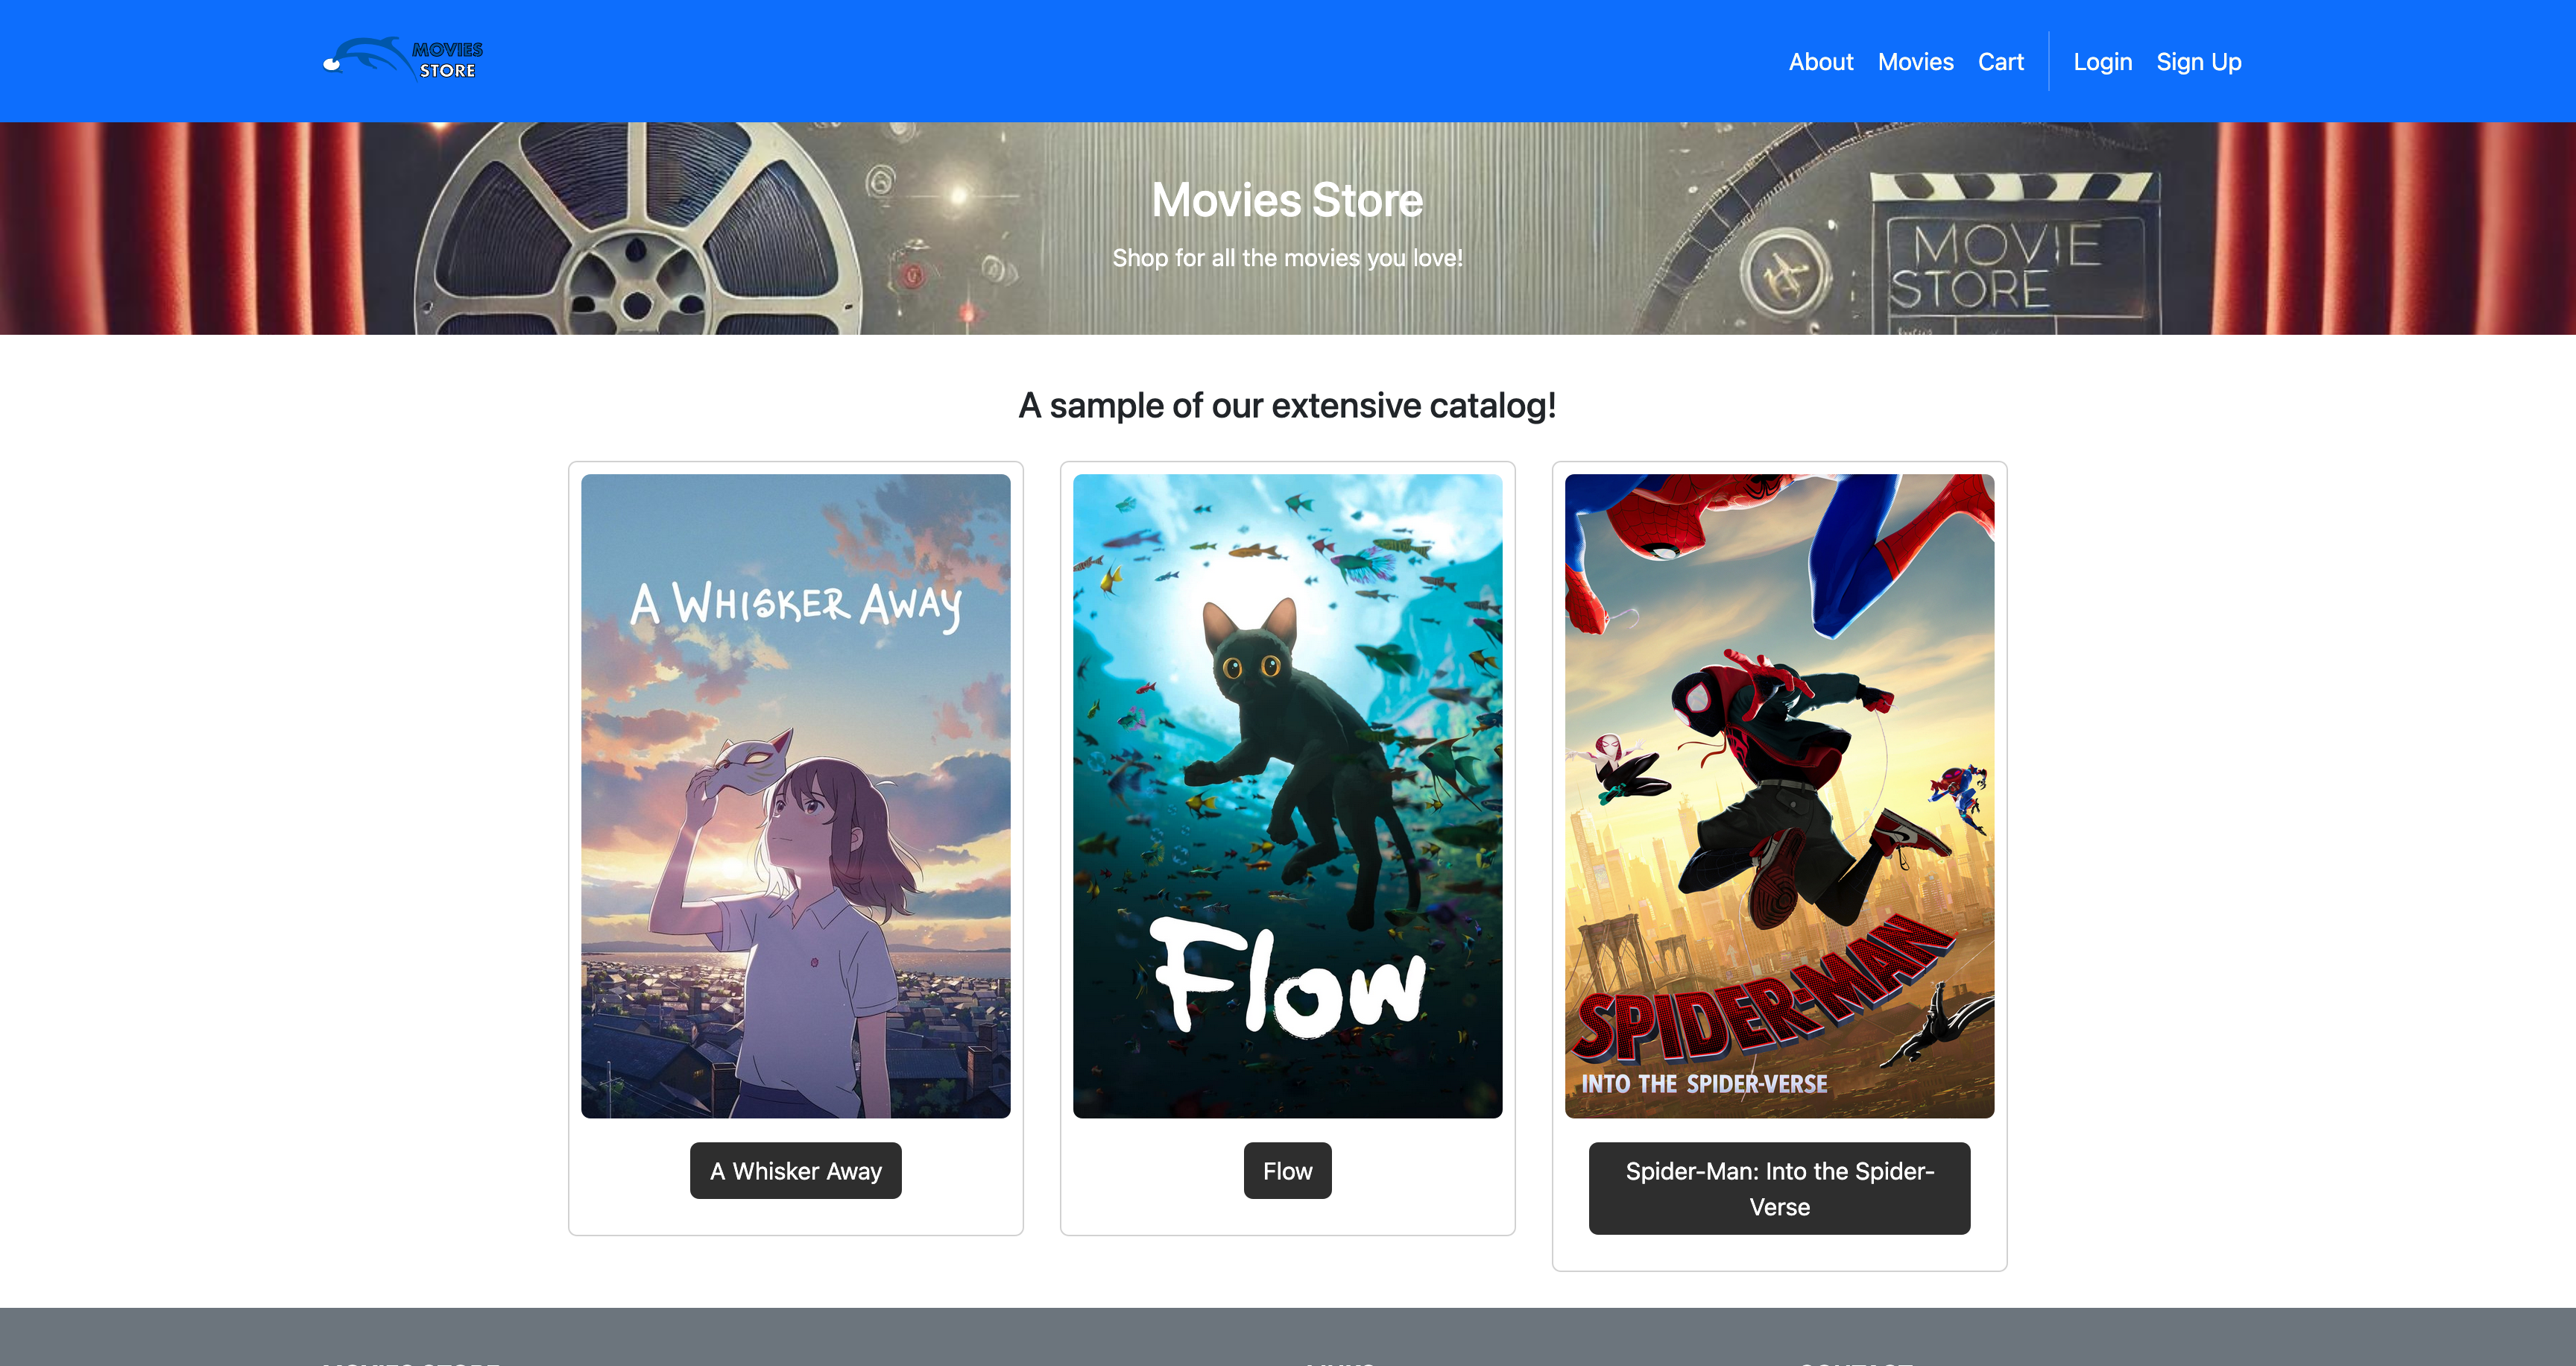The width and height of the screenshot is (2576, 1366).
Task: Click the Movies Store dolphin logo
Action: tap(402, 60)
